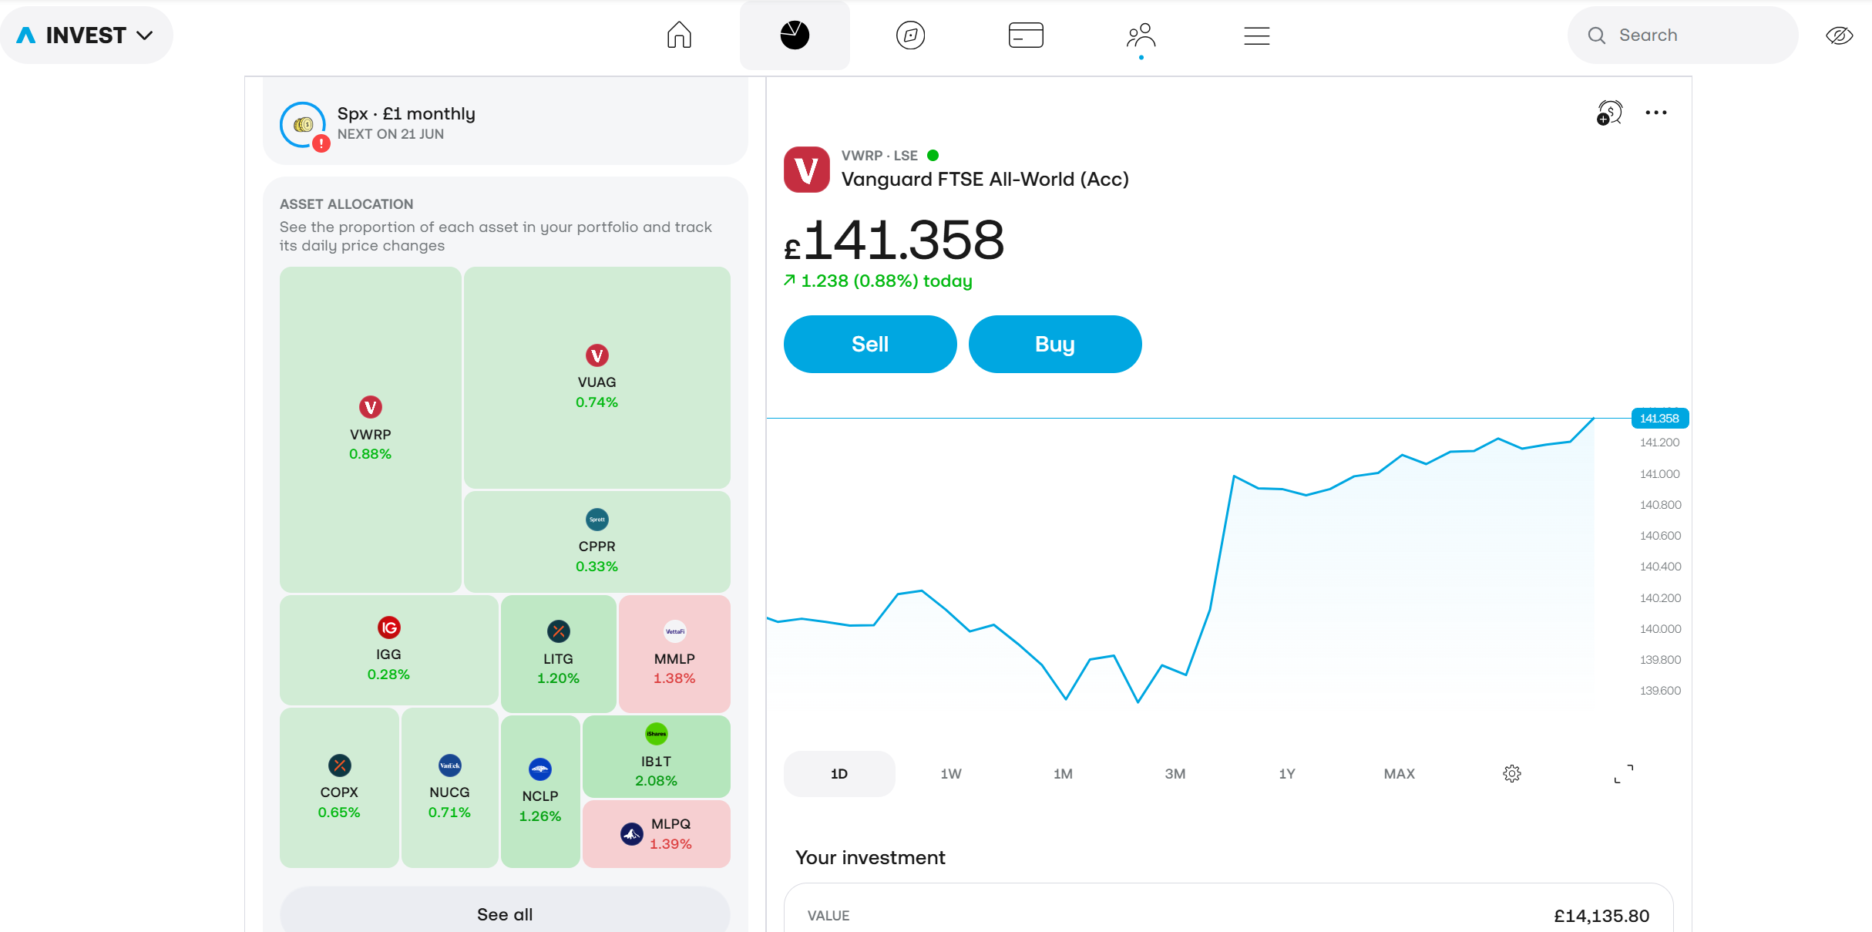1872x932 pixels.
Task: Click the See all button
Action: tap(505, 913)
